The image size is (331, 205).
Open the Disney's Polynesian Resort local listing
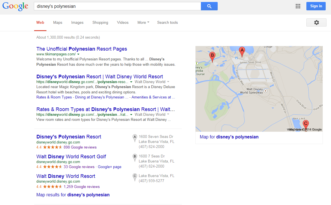[69, 137]
